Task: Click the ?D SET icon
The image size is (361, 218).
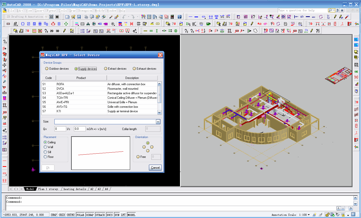Action: [266, 31]
